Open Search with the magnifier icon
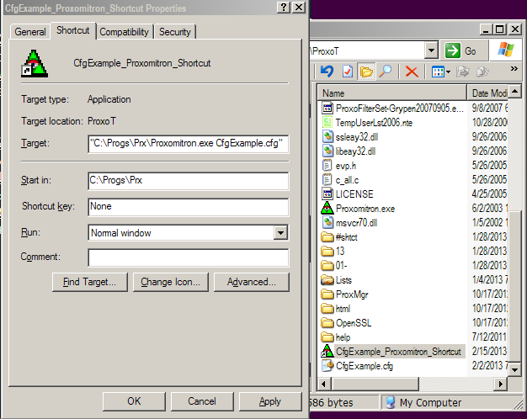 pos(385,72)
